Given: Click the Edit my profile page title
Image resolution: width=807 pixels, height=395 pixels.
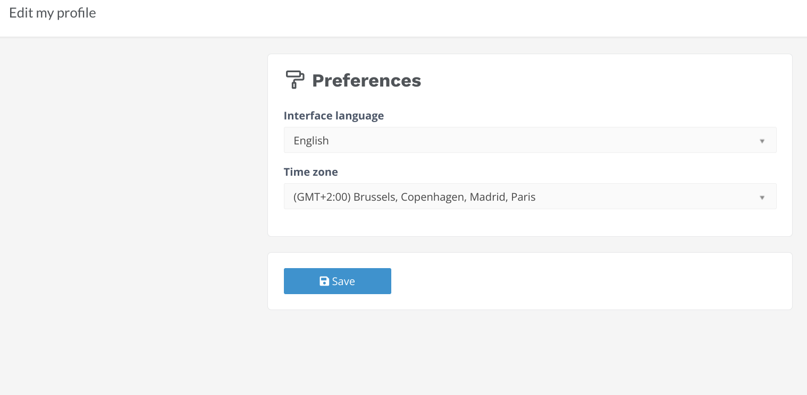Looking at the screenshot, I should click(x=53, y=13).
